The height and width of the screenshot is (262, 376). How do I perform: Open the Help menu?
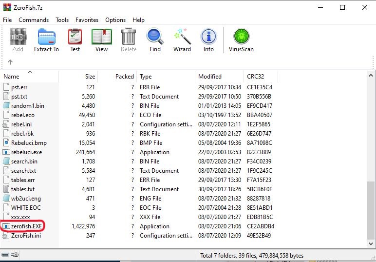point(138,20)
